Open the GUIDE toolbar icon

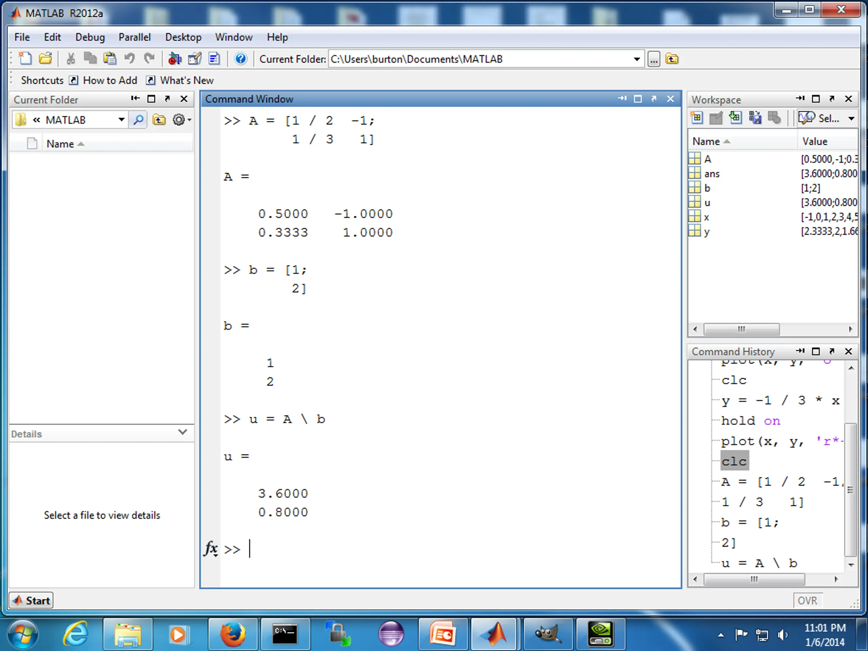pyautogui.click(x=195, y=59)
